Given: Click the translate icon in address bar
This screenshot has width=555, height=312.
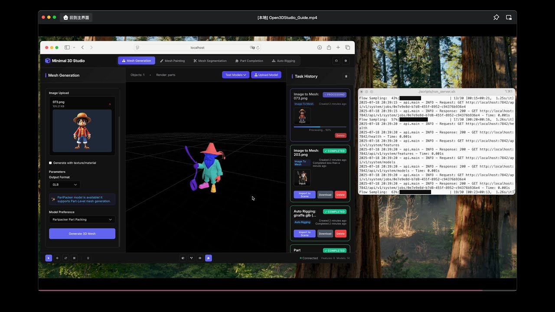Looking at the screenshot, I should point(252,48).
